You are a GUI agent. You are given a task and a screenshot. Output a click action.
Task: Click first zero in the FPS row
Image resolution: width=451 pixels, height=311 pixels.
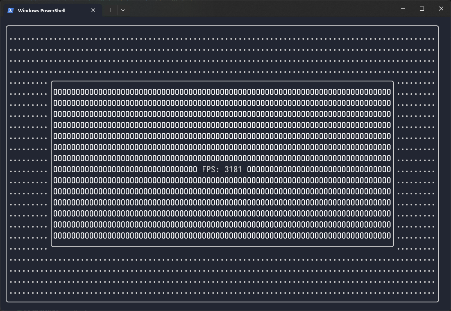(x=56, y=169)
